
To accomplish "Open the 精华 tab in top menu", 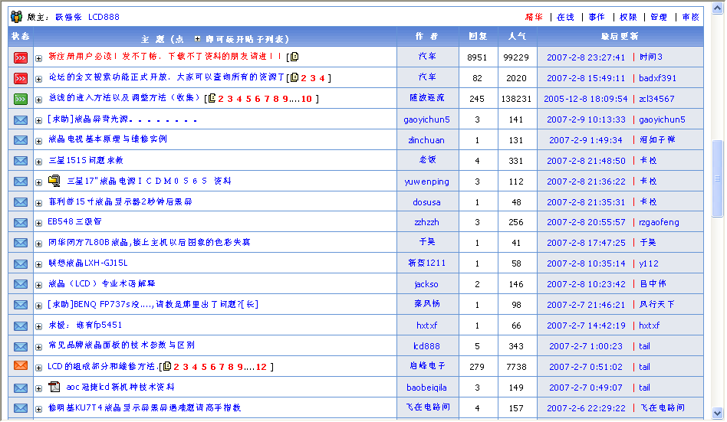I will 534,17.
